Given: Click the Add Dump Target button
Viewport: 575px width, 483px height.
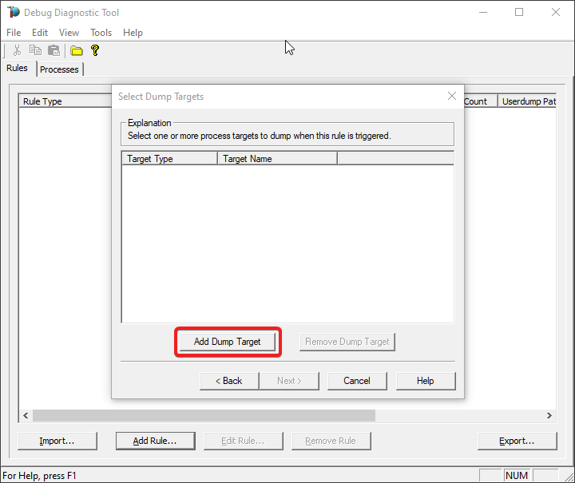Looking at the screenshot, I should click(x=228, y=342).
